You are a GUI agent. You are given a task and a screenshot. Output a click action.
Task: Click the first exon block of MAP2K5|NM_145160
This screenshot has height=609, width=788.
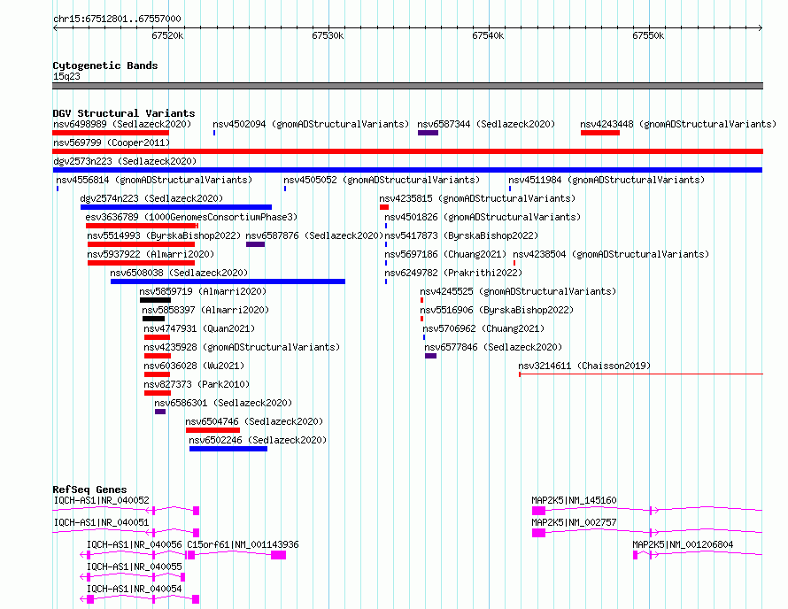pos(538,511)
